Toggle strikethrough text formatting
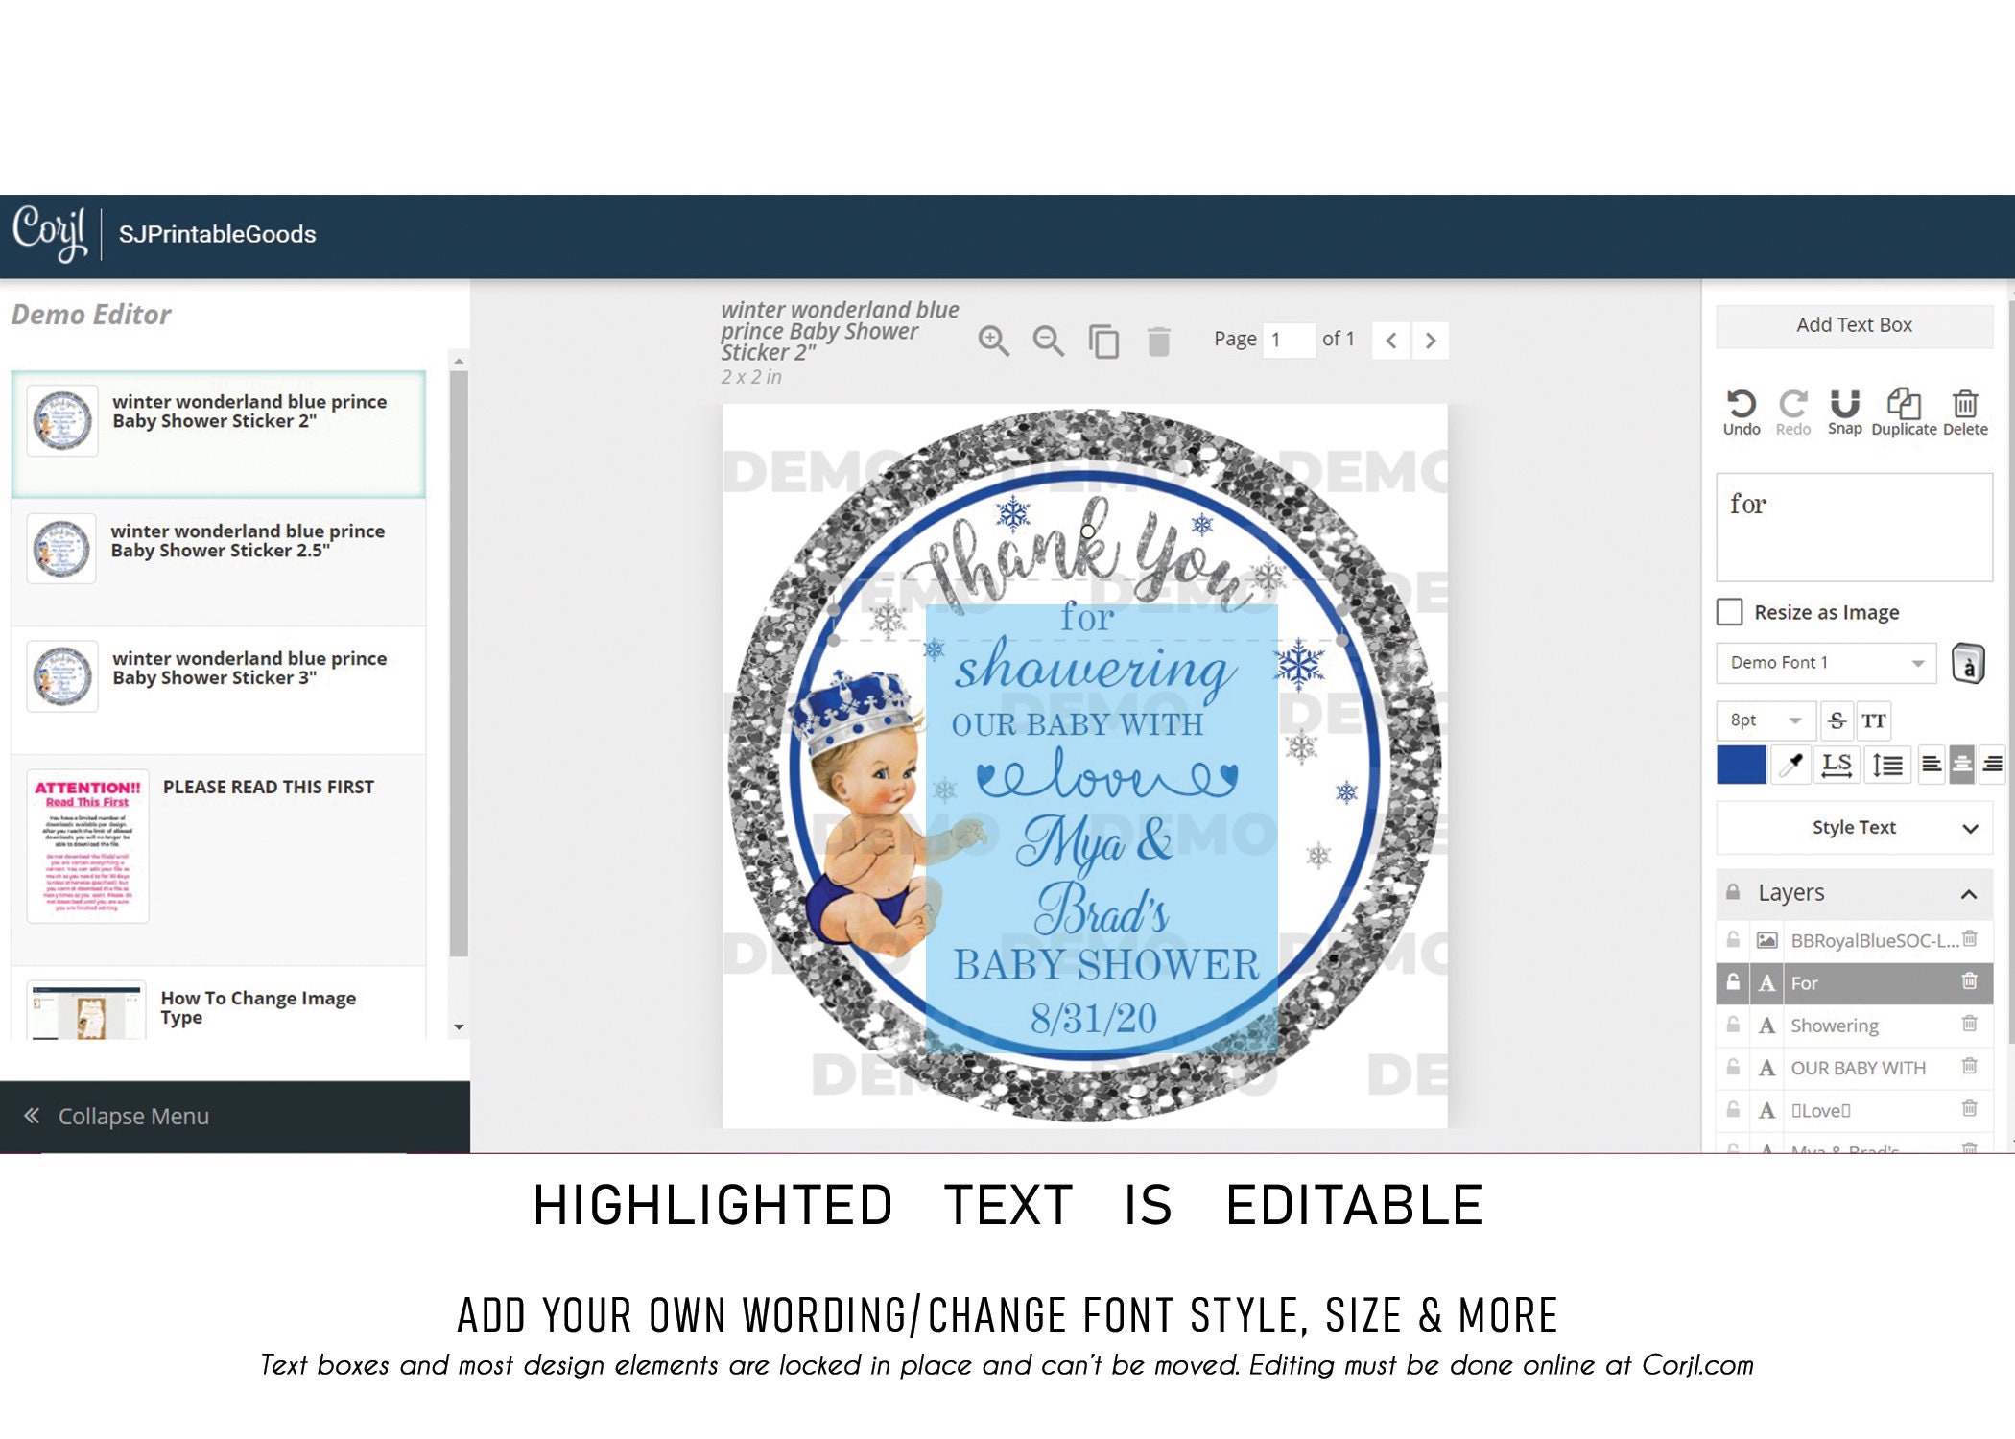Viewport: 2015px width, 1439px height. click(1836, 720)
